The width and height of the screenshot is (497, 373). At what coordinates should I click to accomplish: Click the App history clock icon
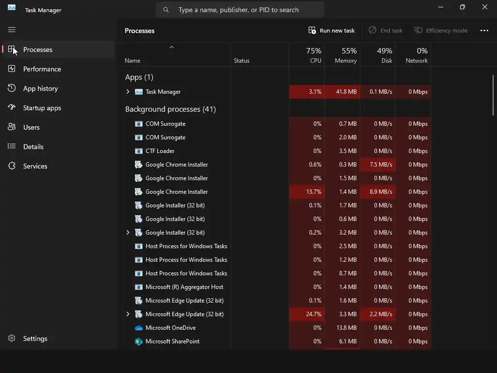click(x=12, y=88)
